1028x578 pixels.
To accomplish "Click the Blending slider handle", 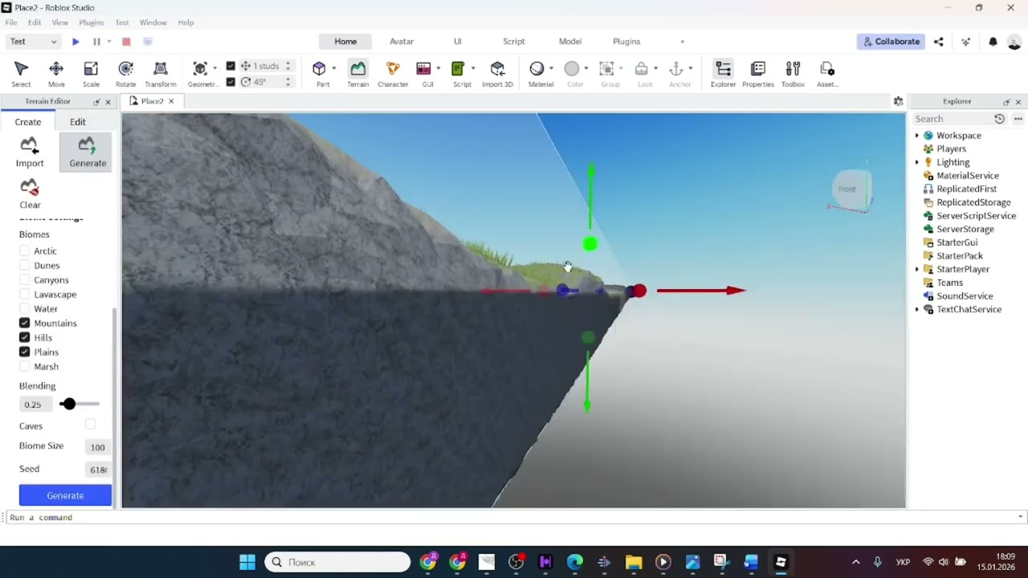I will coord(68,404).
